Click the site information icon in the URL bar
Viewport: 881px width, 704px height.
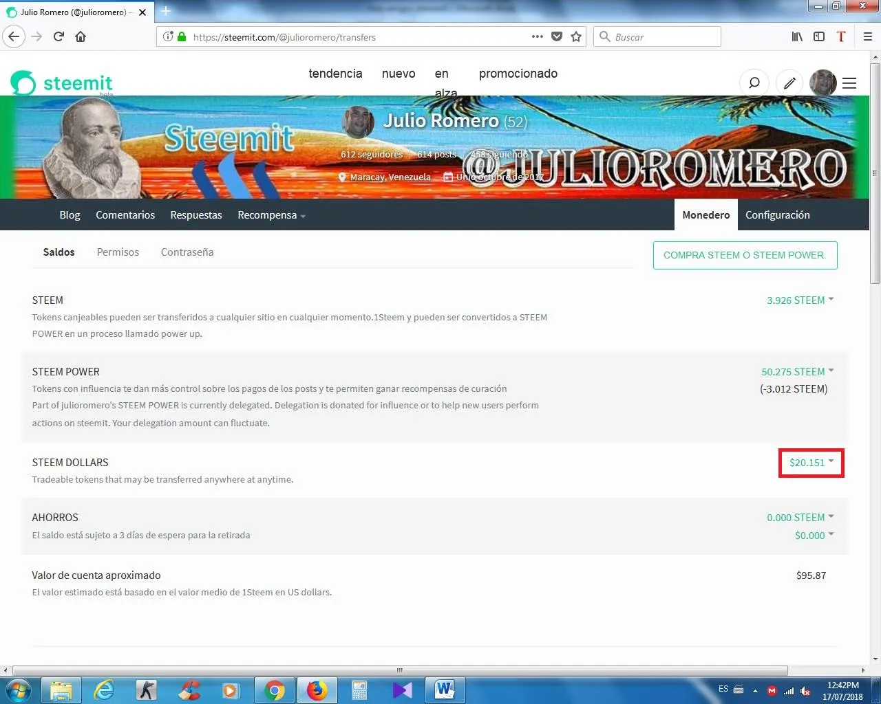point(168,36)
